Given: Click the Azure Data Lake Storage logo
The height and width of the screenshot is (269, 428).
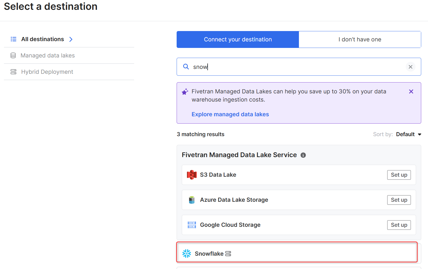Looking at the screenshot, I should click(x=192, y=200).
